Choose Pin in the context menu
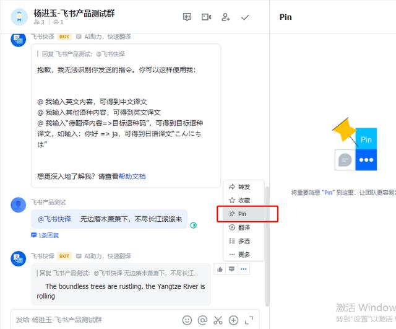Screen dimensions: 396x329 pos(243,214)
